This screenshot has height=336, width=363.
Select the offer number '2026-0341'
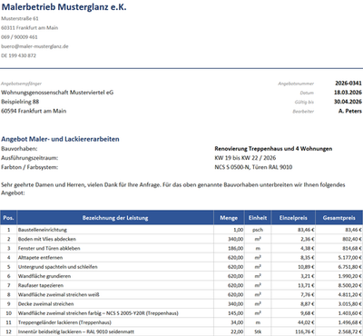pos(348,84)
